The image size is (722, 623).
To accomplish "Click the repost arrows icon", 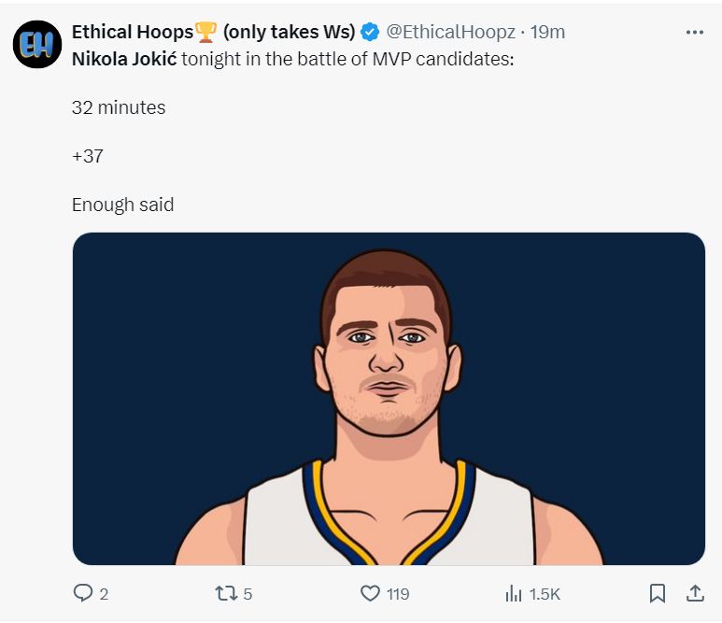I will (x=225, y=593).
